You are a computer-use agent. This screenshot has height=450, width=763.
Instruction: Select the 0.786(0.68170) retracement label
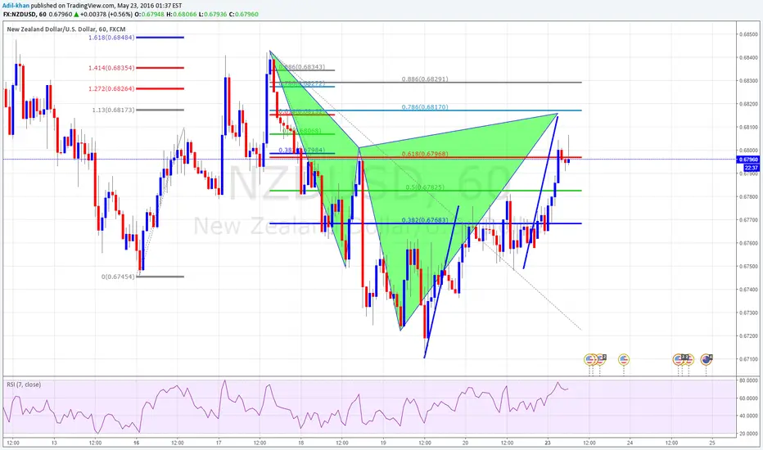[425, 107]
